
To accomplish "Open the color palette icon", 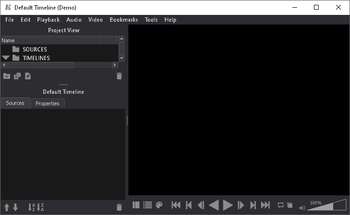I will tap(159, 205).
